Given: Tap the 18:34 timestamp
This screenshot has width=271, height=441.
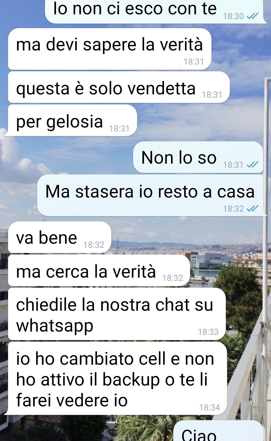Looking at the screenshot, I should pyautogui.click(x=209, y=407).
